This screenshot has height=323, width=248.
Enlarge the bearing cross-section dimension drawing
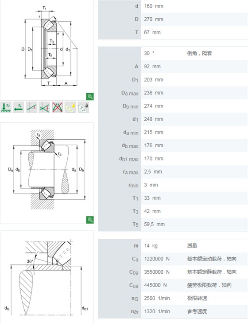pyautogui.click(x=90, y=96)
